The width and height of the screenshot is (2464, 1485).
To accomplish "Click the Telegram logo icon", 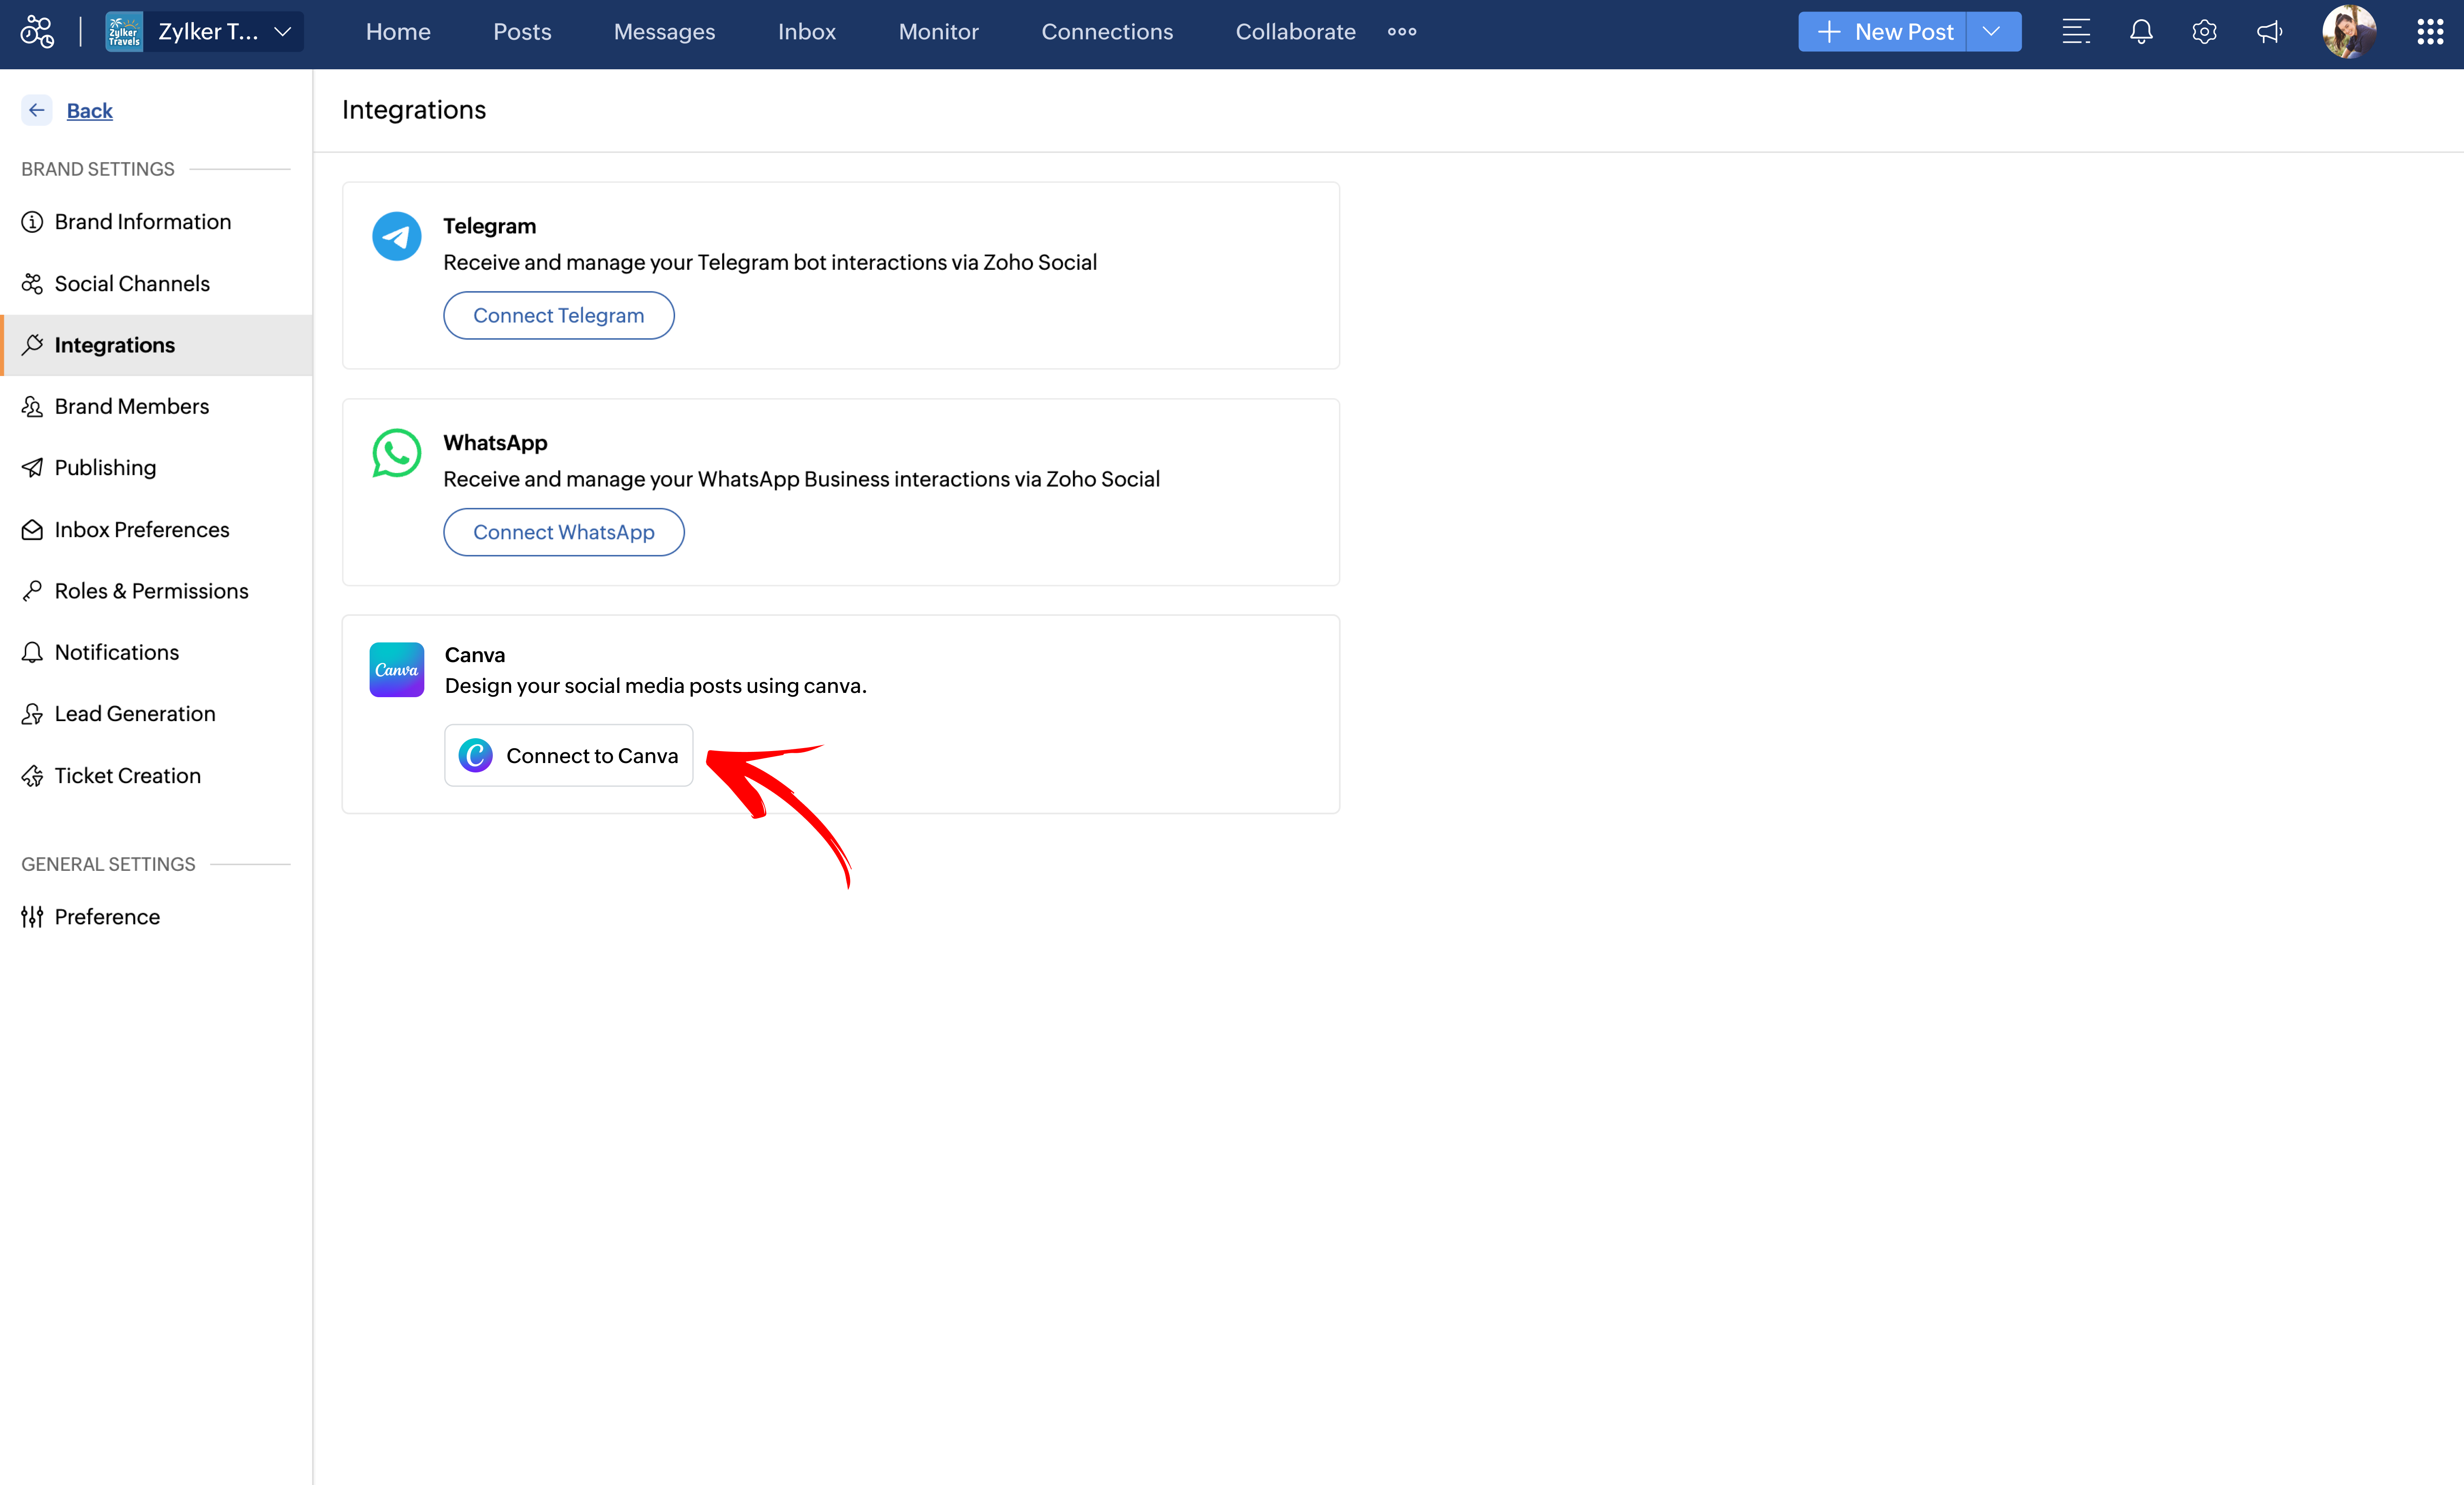I will [396, 236].
